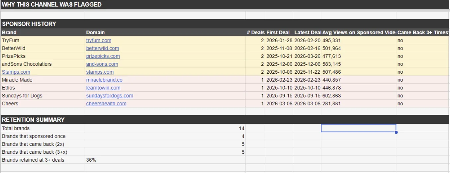Click the Sundays for Dogs 602,863 views cell
Viewport: 450px width, 173px height.
tap(358, 96)
